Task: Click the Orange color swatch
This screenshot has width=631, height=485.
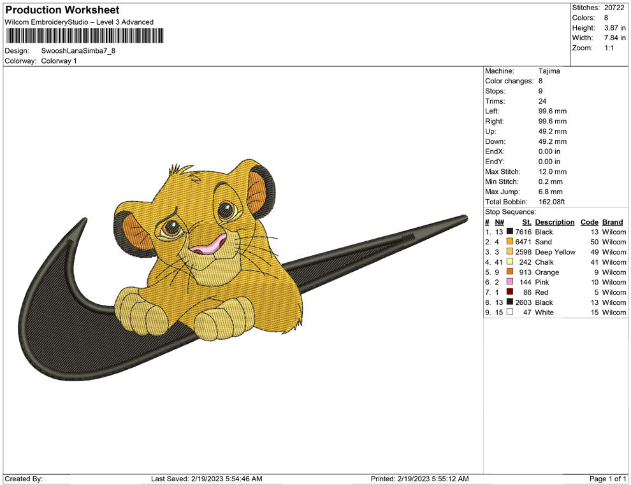Action: pos(510,272)
